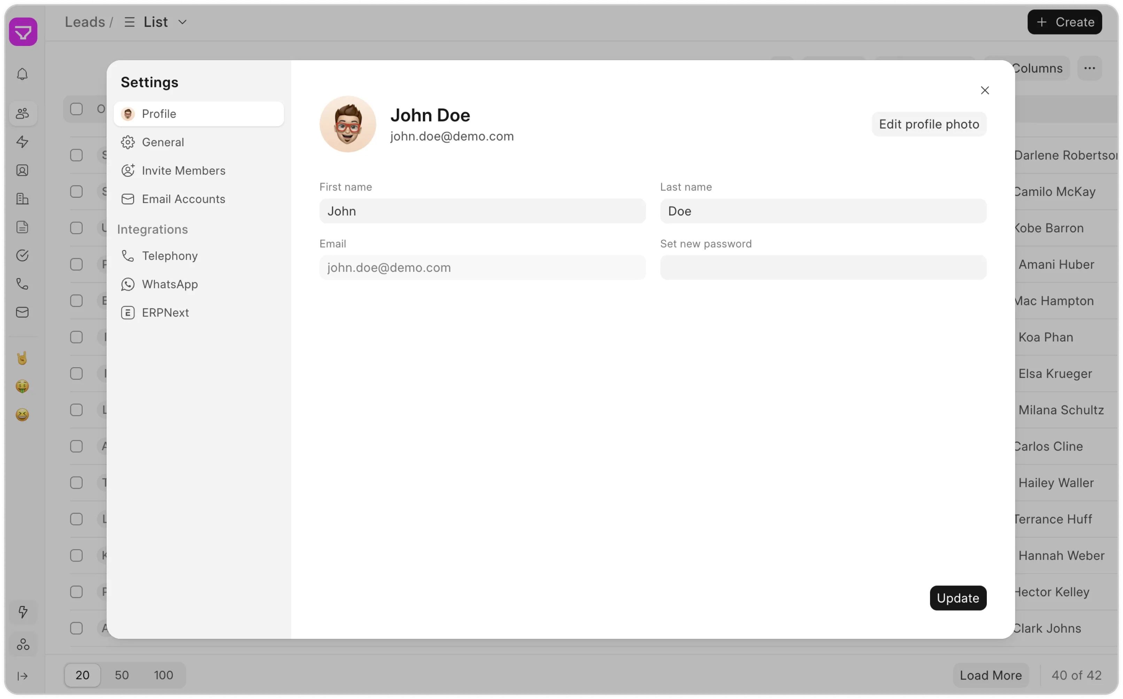Switch to General settings tab
The width and height of the screenshot is (1123, 699).
coord(163,142)
